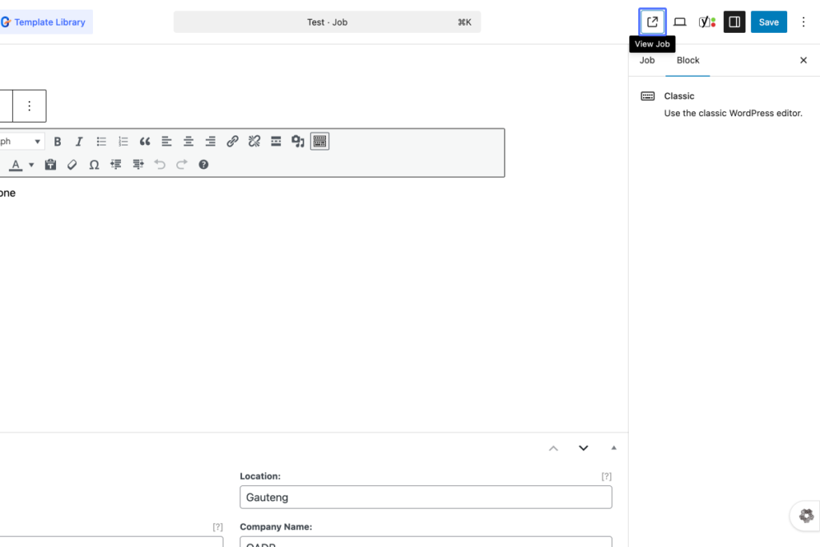The image size is (820, 547).
Task: Open the paragraph format dropdown
Action: [x=21, y=142]
